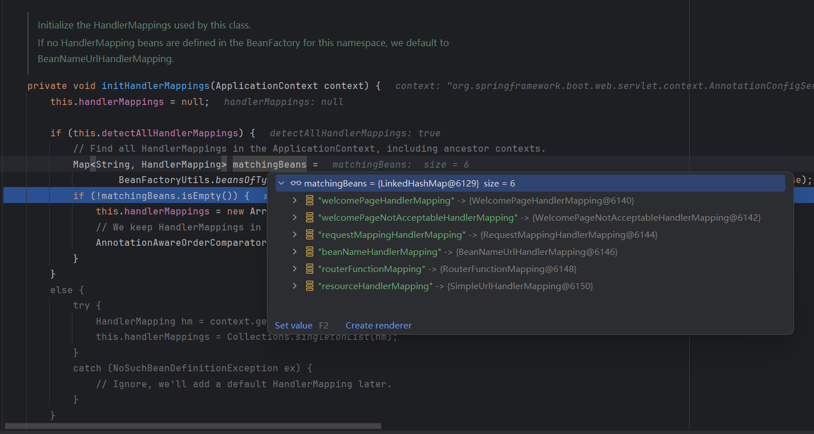Expand the requestMappingHandlerMapping entry arrow
Screen dimensions: 814x434
point(294,235)
